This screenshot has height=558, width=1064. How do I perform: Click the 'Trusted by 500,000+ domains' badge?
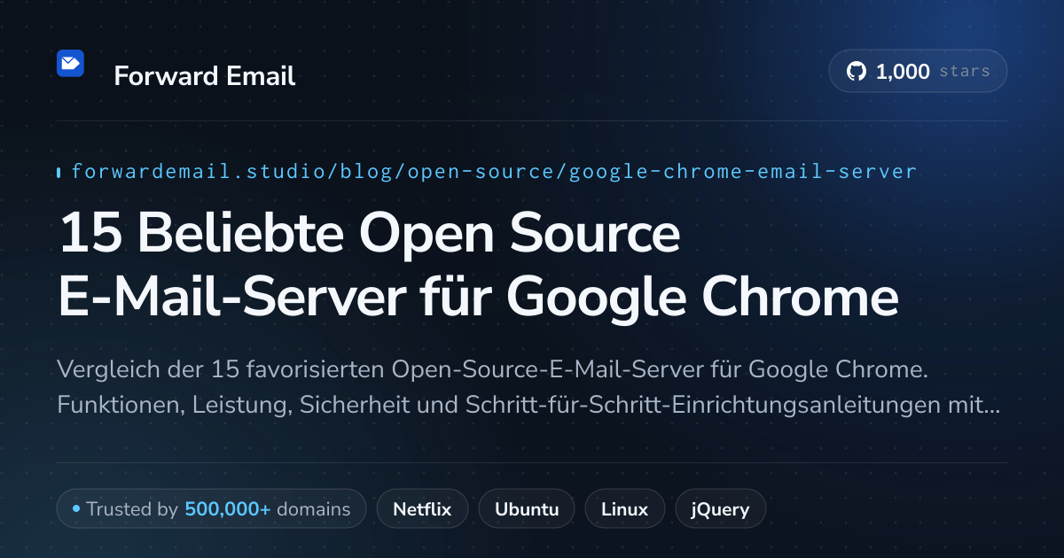click(211, 509)
